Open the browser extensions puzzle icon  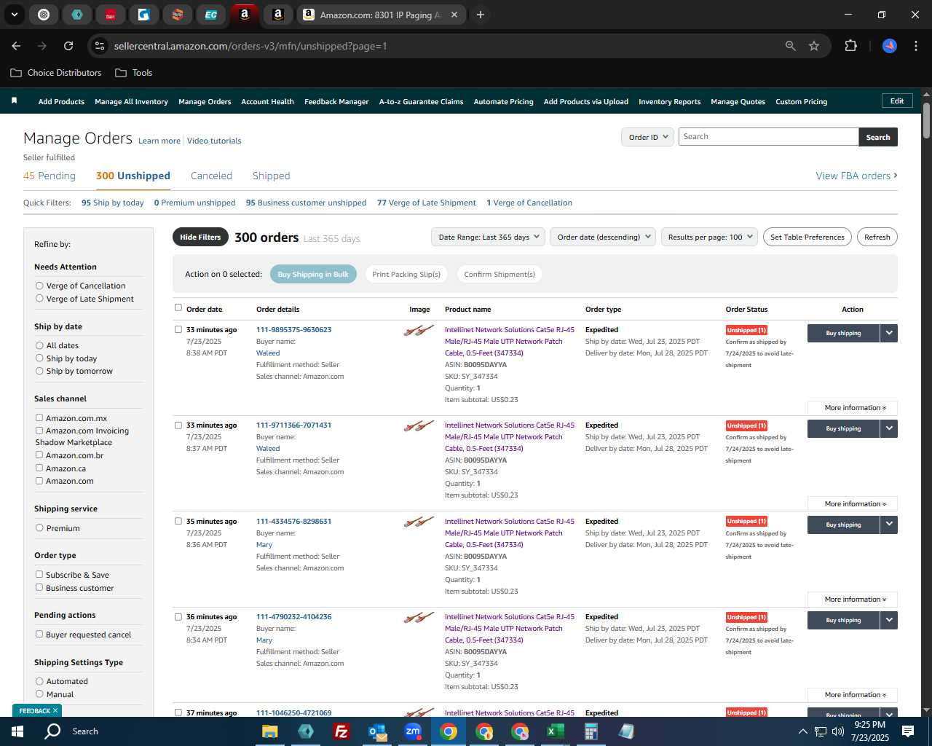[x=850, y=46]
